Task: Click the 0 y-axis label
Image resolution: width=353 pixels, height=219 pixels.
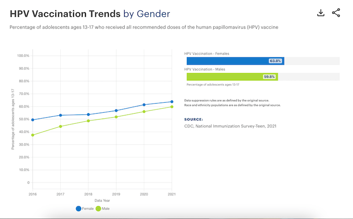Action: 28,182
